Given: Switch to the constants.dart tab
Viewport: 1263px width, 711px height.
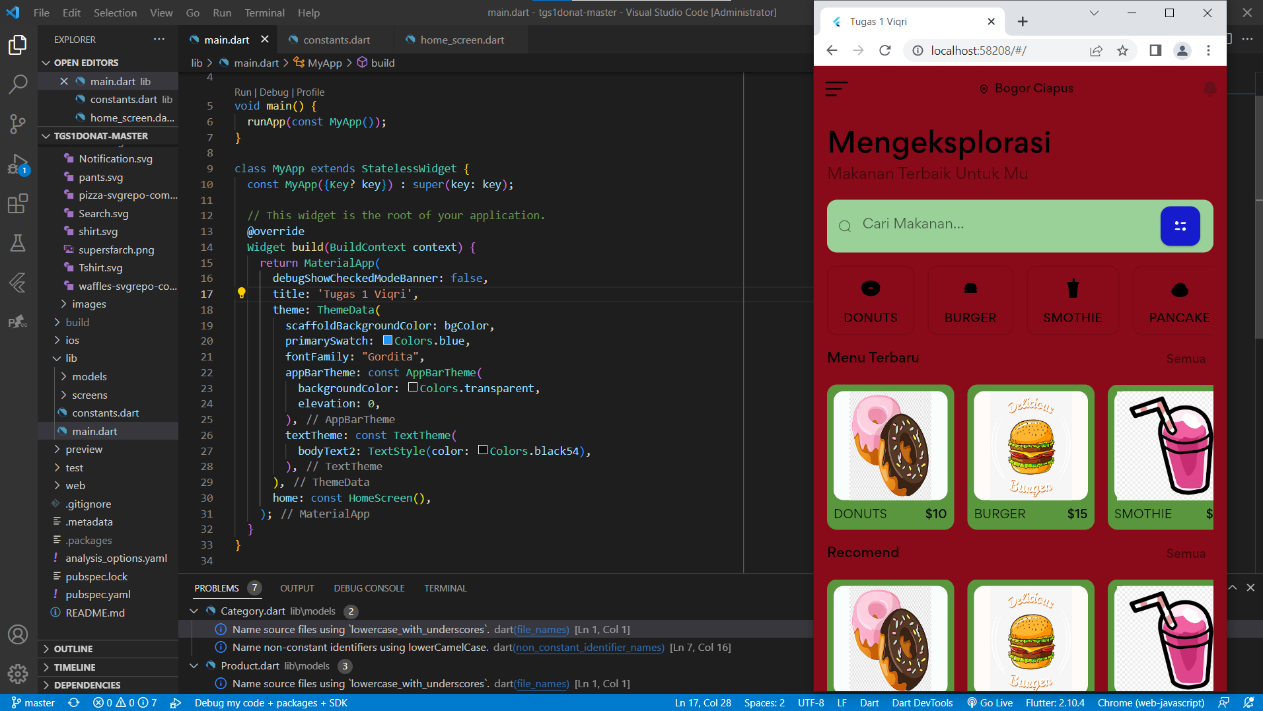Looking at the screenshot, I should [336, 40].
